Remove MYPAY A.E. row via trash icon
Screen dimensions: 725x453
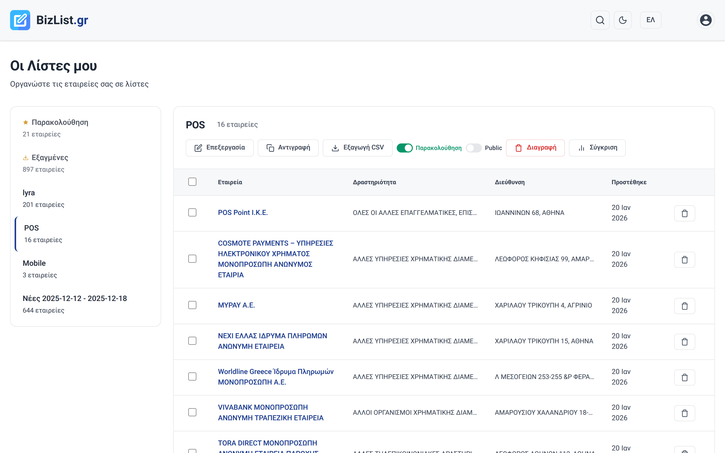pos(684,306)
